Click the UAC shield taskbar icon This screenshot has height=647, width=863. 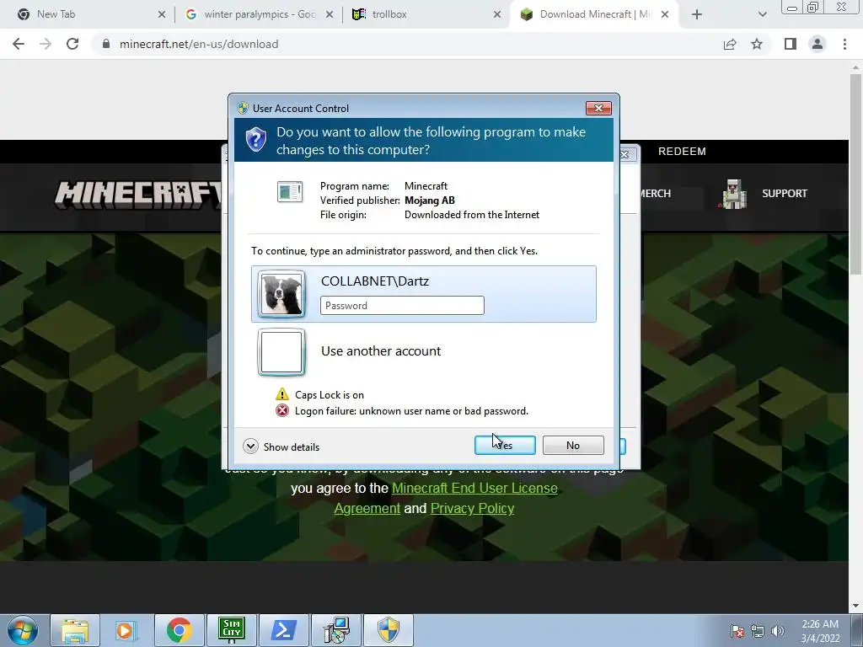(388, 630)
